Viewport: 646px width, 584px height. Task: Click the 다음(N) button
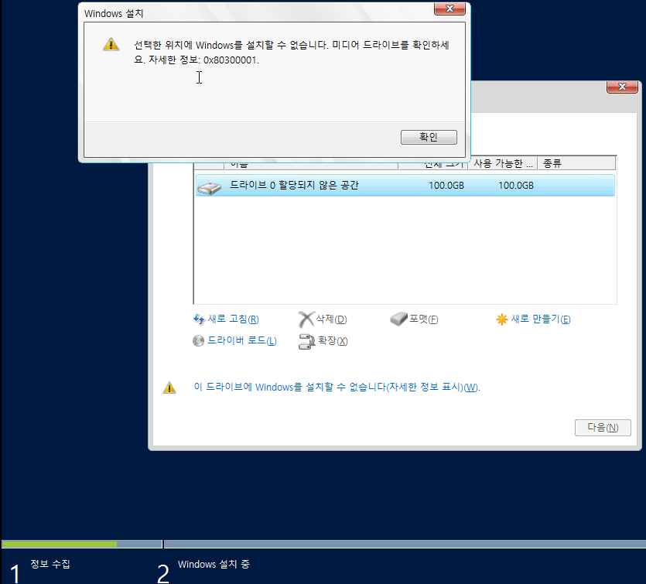(x=603, y=428)
